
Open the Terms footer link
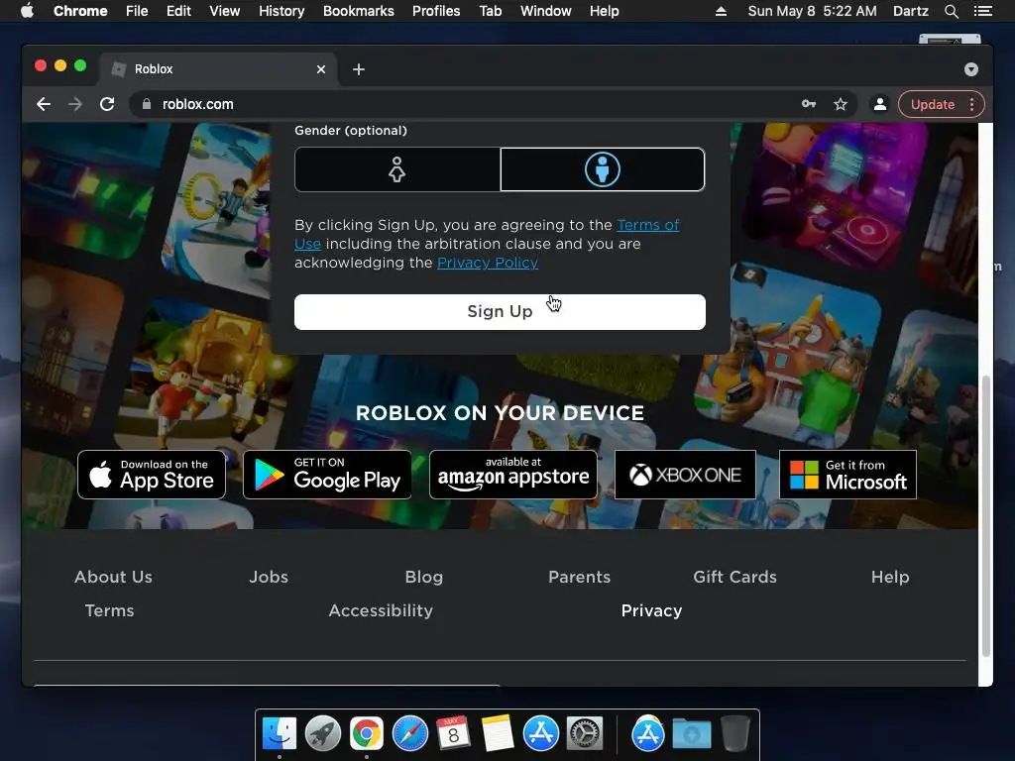pos(109,610)
